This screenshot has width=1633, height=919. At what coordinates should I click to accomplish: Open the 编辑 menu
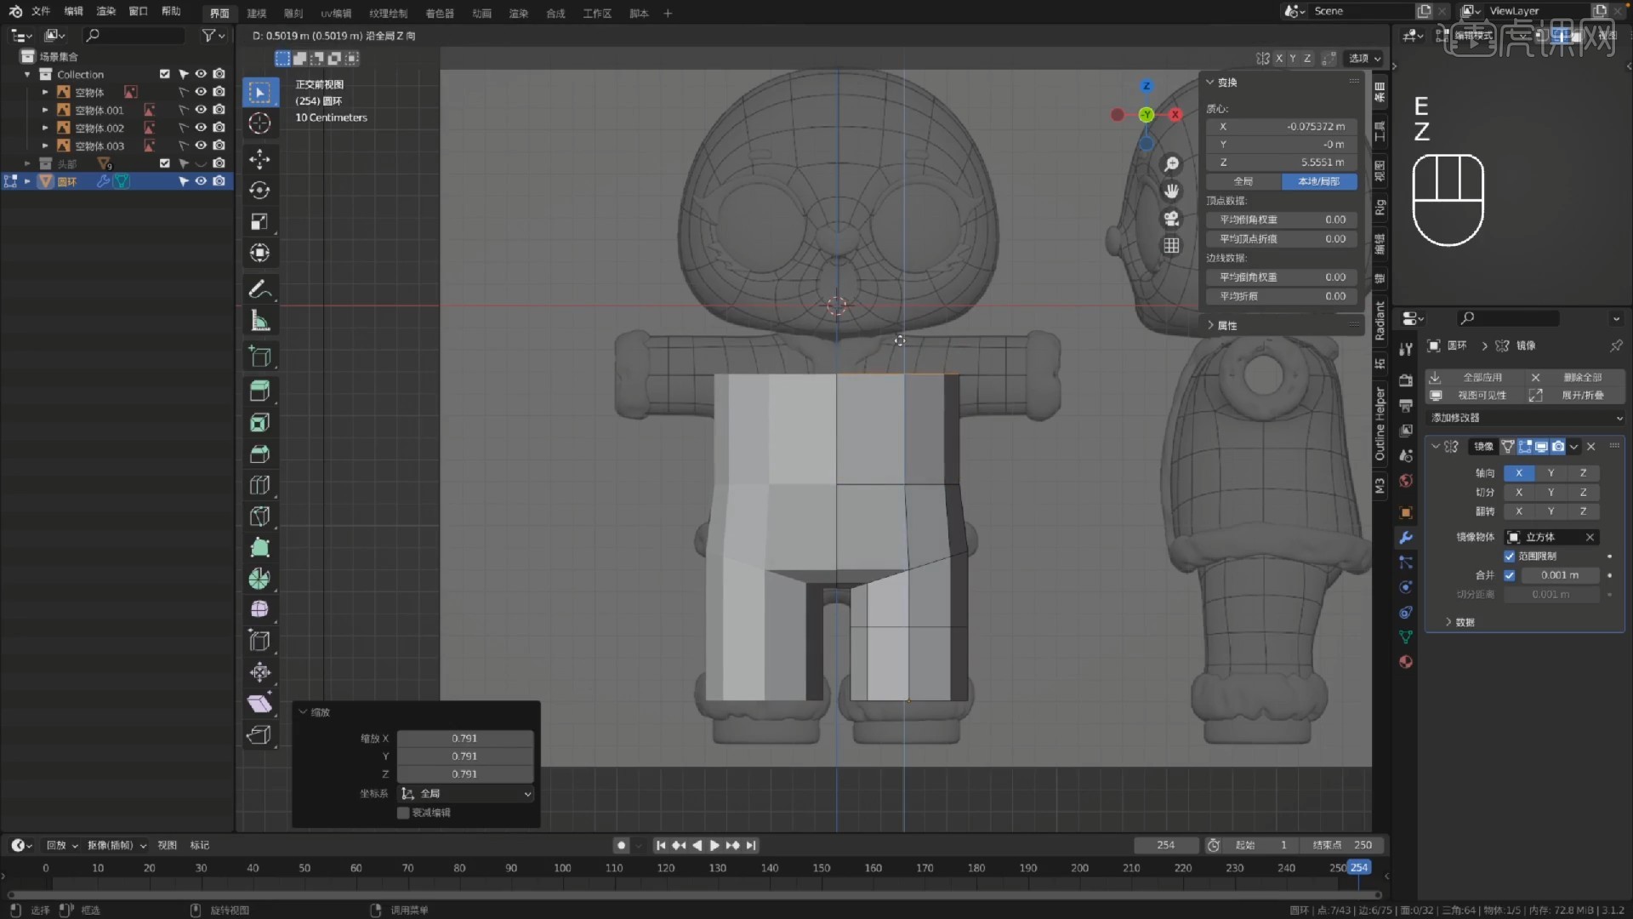coord(74,12)
